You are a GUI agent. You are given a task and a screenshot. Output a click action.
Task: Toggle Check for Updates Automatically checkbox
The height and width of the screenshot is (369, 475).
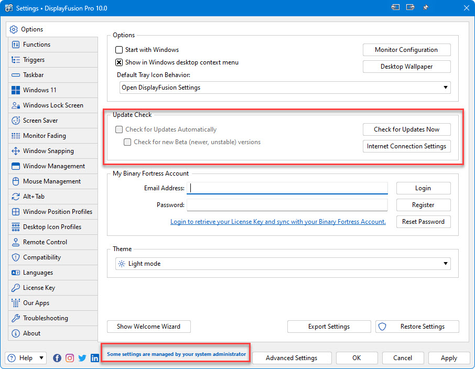119,129
